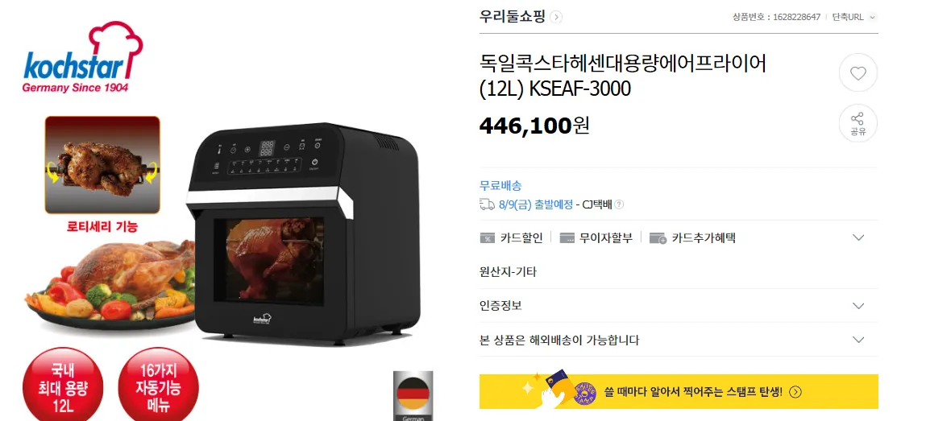The height and width of the screenshot is (421, 926).
Task: Click the 무료배송 link
Action: point(500,186)
